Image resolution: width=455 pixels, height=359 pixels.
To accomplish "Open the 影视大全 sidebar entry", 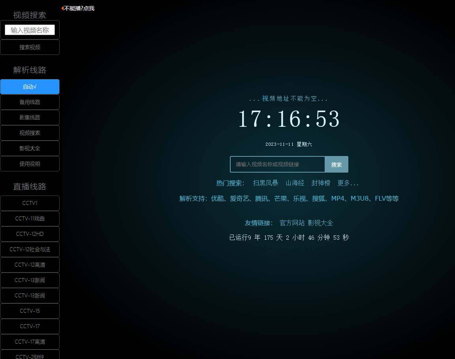I will point(30,148).
